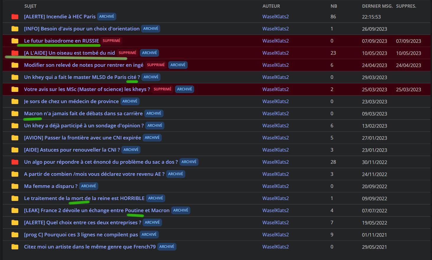Click the SUJET column header
Viewport: 432px width, 260px height.
(30, 6)
